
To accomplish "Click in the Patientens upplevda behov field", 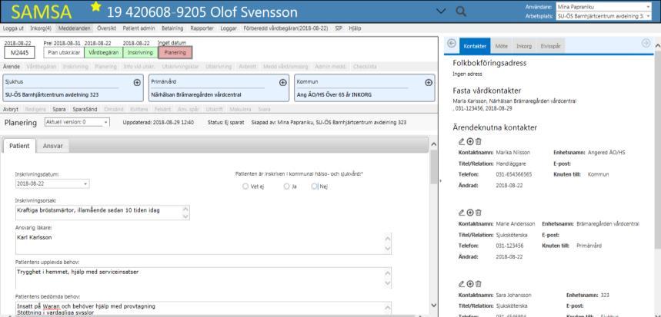I will pos(203,278).
